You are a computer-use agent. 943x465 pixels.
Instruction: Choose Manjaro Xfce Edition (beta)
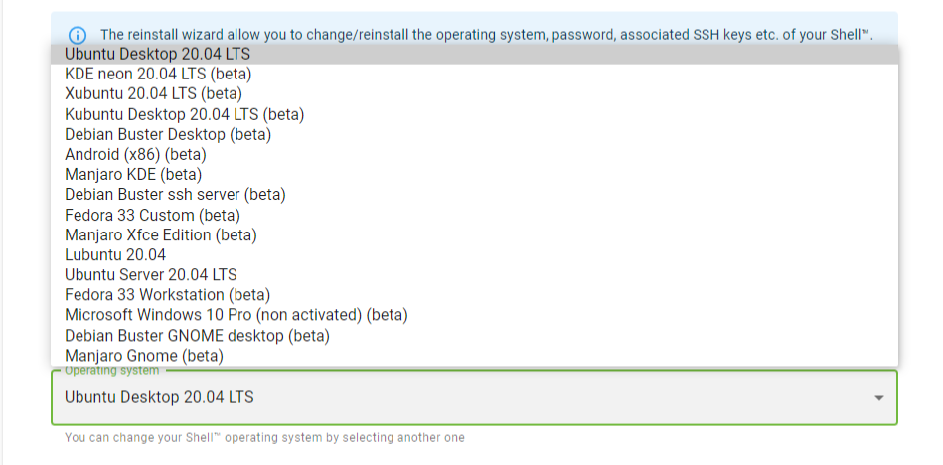tap(161, 234)
